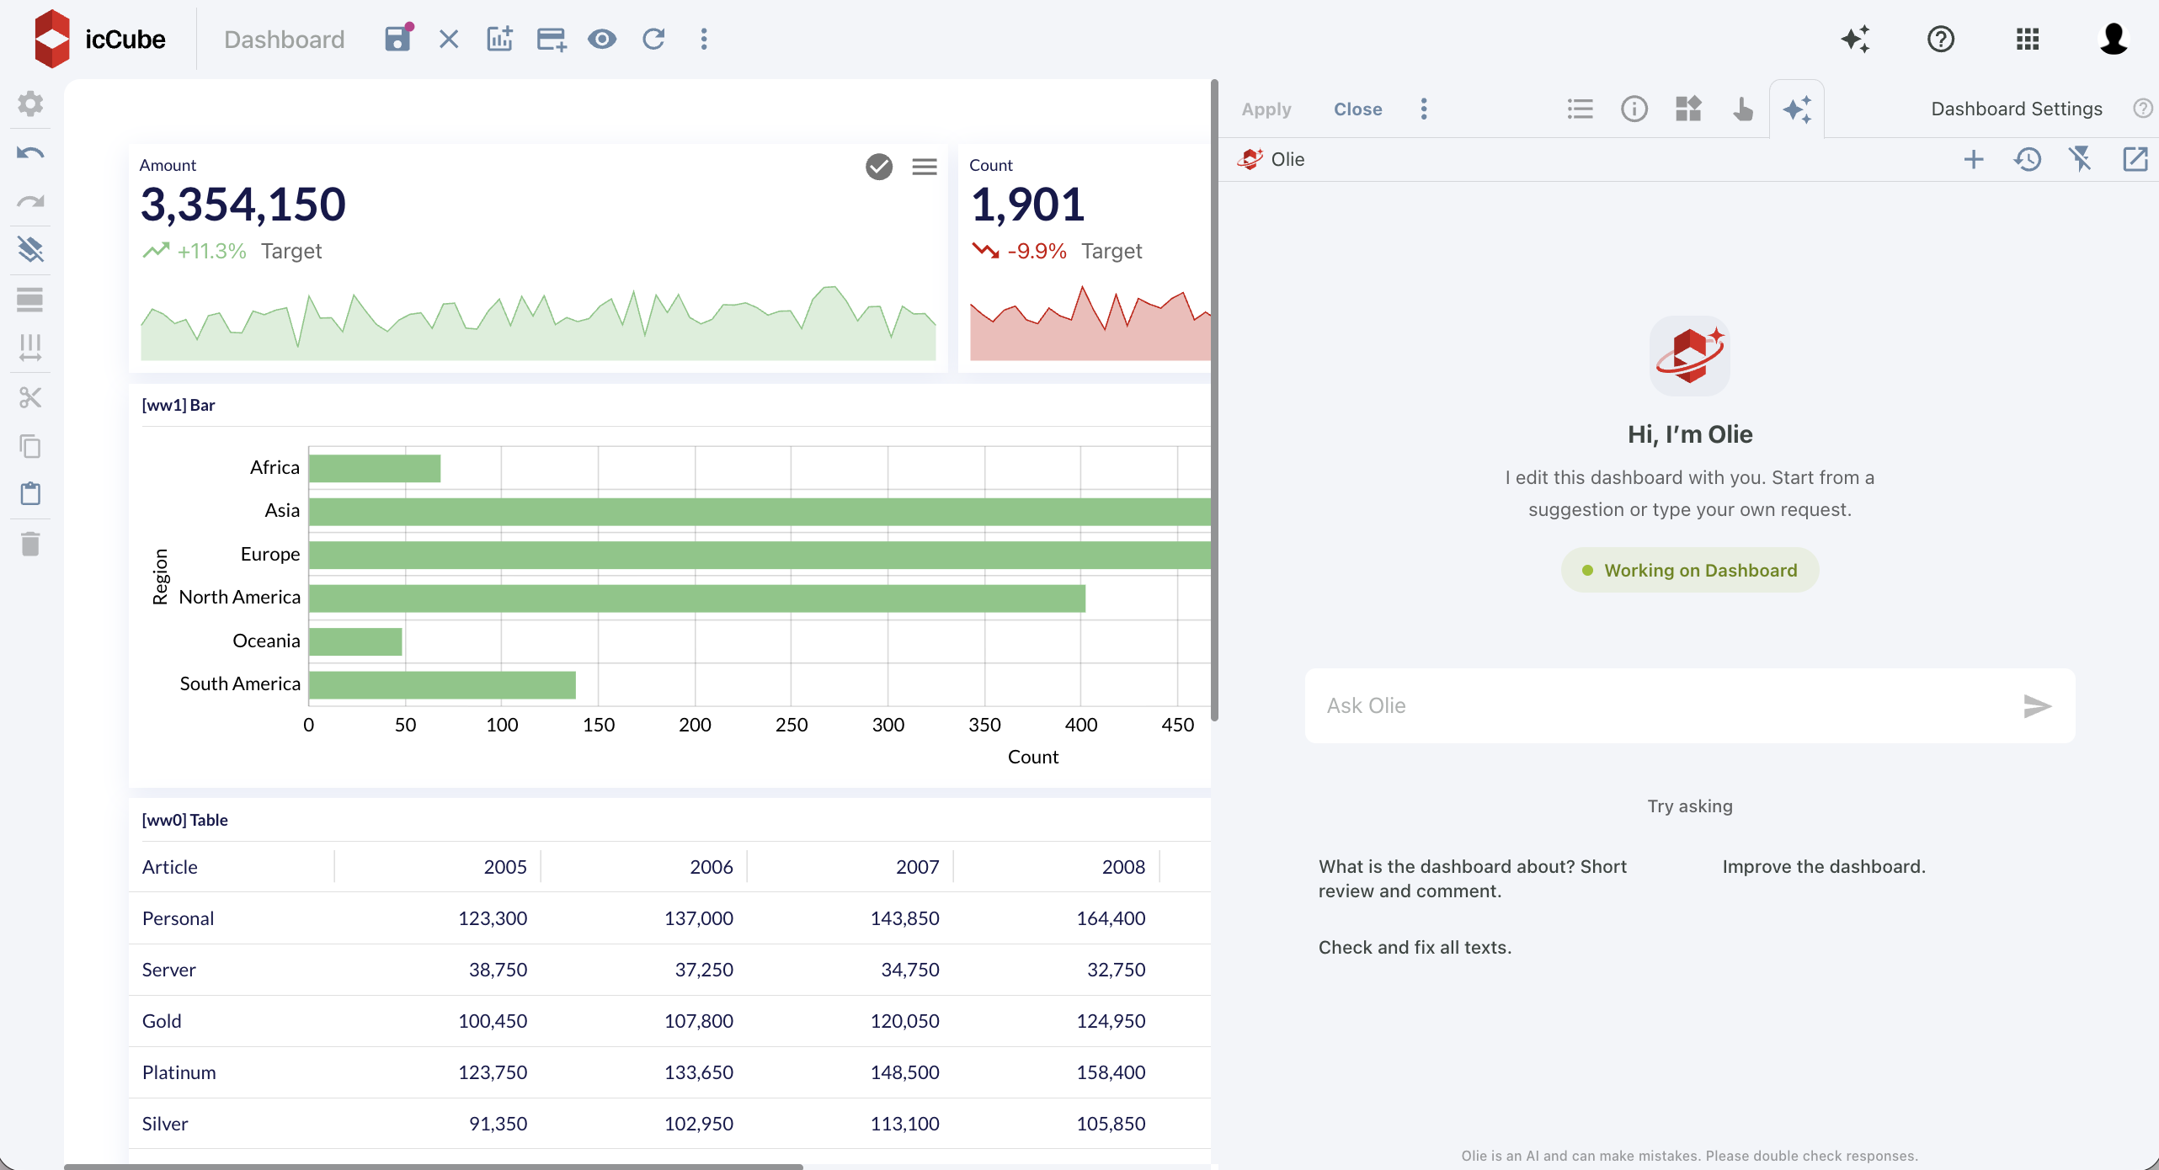Viewport: 2159px width, 1170px height.
Task: Send the message with the arrow
Action: pyautogui.click(x=2038, y=705)
